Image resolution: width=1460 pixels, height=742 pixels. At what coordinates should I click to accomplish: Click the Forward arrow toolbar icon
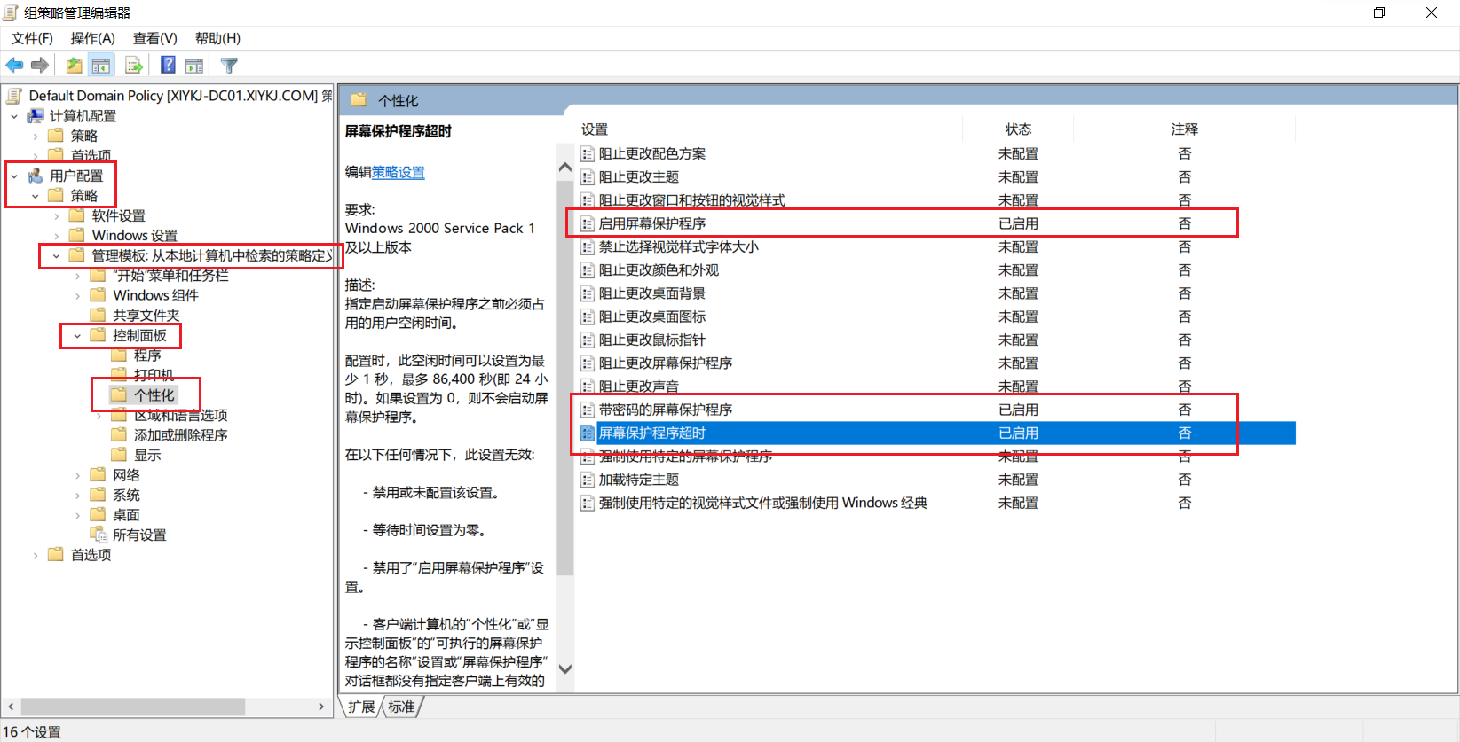click(39, 66)
